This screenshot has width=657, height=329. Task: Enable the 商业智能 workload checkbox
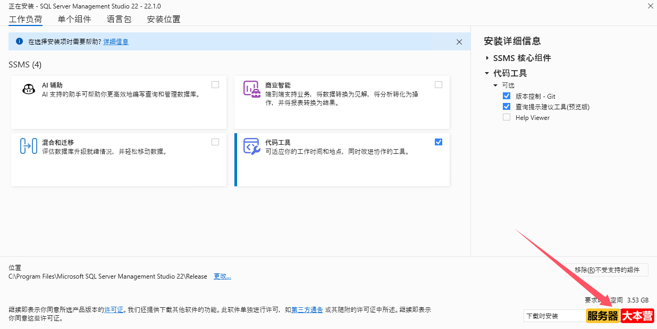pyautogui.click(x=439, y=84)
